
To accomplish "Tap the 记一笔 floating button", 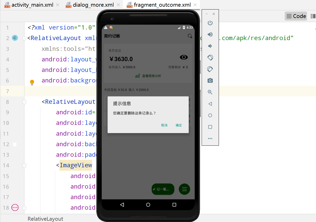I will 163,189.
